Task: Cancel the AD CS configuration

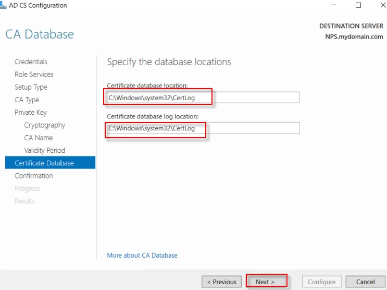Action: coord(365,282)
